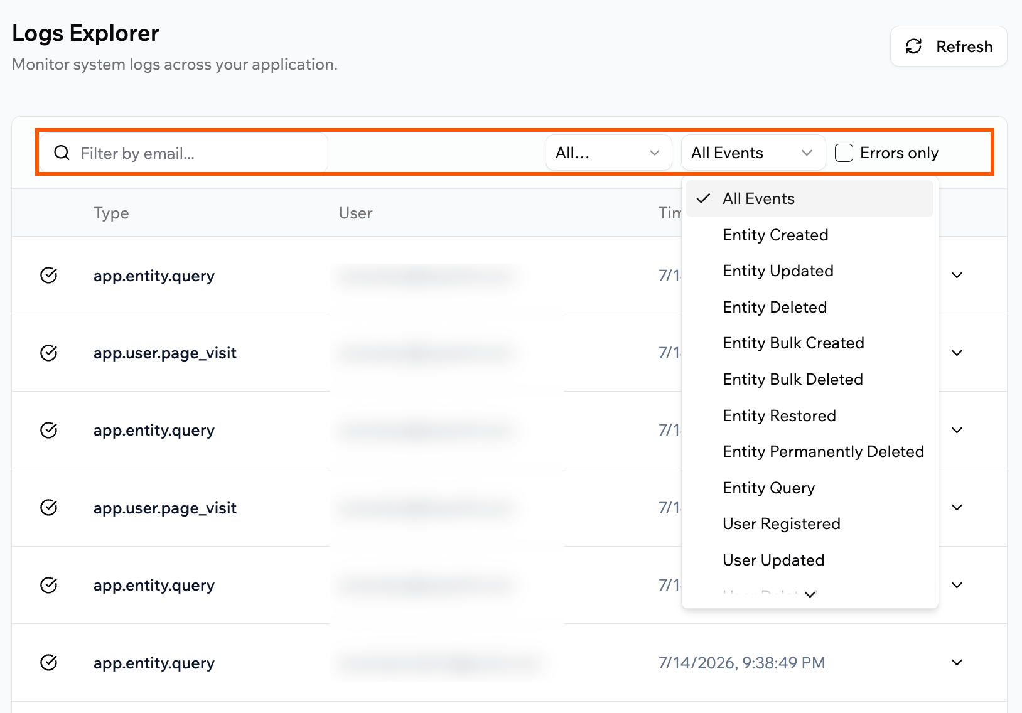Click the Type column header
This screenshot has width=1022, height=713.
pyautogui.click(x=111, y=213)
